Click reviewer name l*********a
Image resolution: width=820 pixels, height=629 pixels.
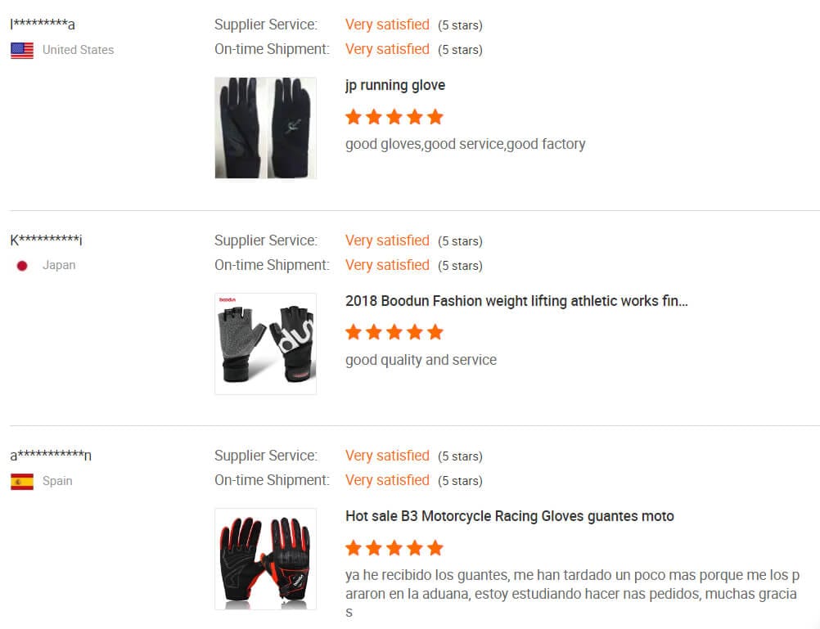pyautogui.click(x=43, y=24)
